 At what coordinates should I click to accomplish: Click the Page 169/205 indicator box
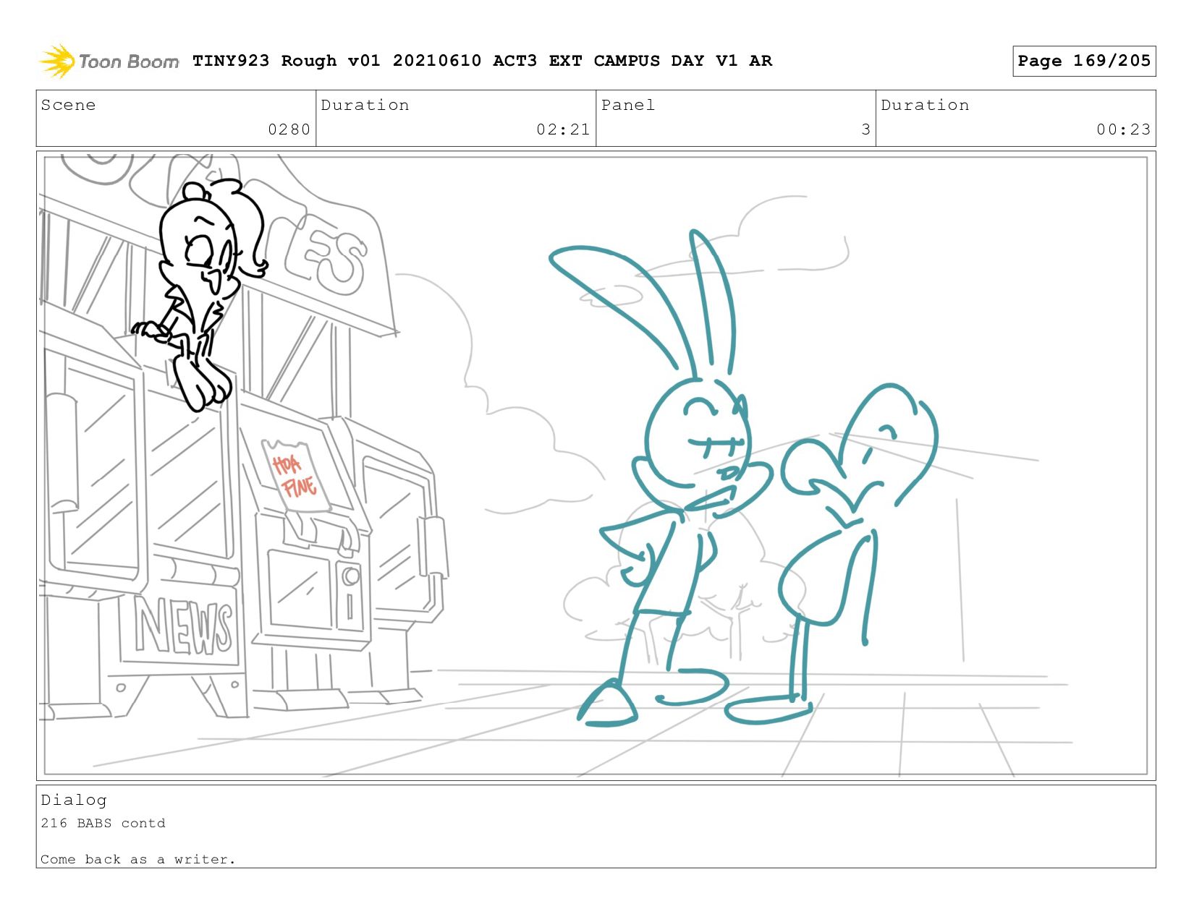tap(1083, 61)
